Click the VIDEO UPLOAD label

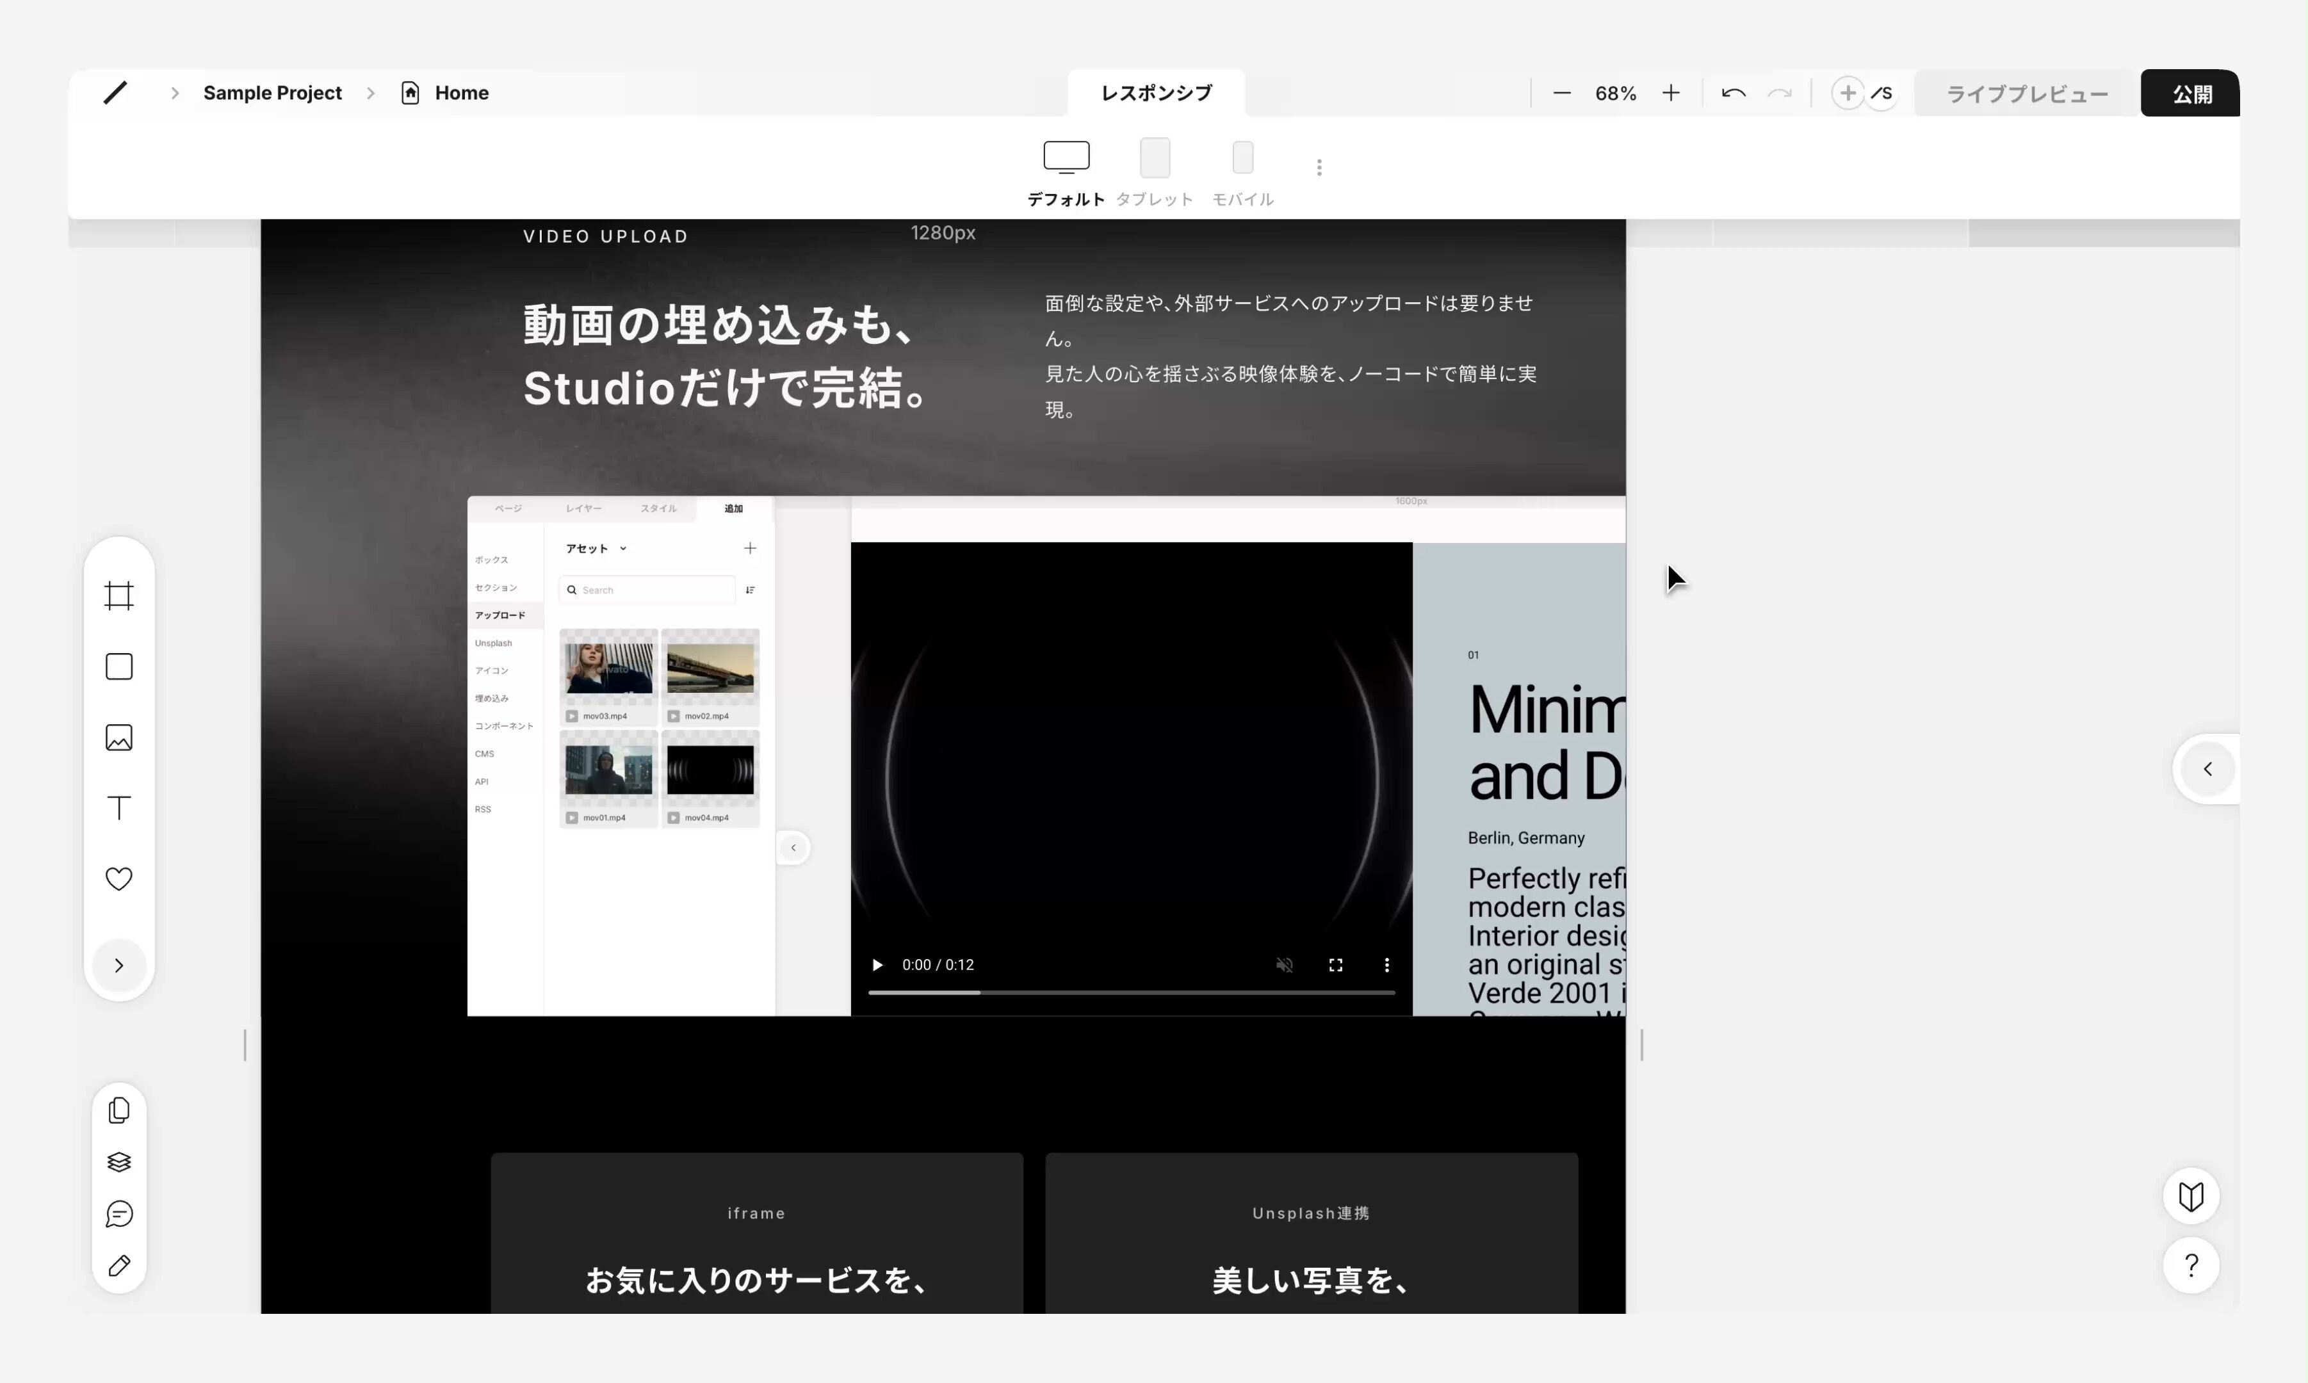(606, 237)
